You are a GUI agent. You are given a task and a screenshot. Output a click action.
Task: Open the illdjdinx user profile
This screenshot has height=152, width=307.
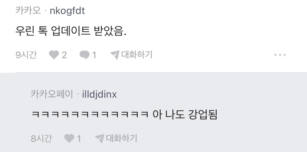coord(100,95)
